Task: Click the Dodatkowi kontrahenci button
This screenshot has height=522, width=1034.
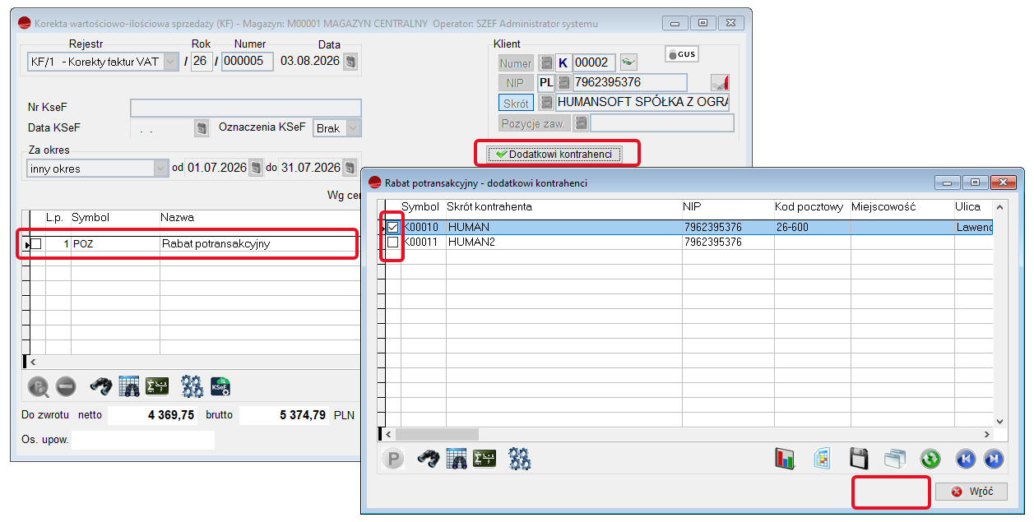Action: tap(555, 154)
